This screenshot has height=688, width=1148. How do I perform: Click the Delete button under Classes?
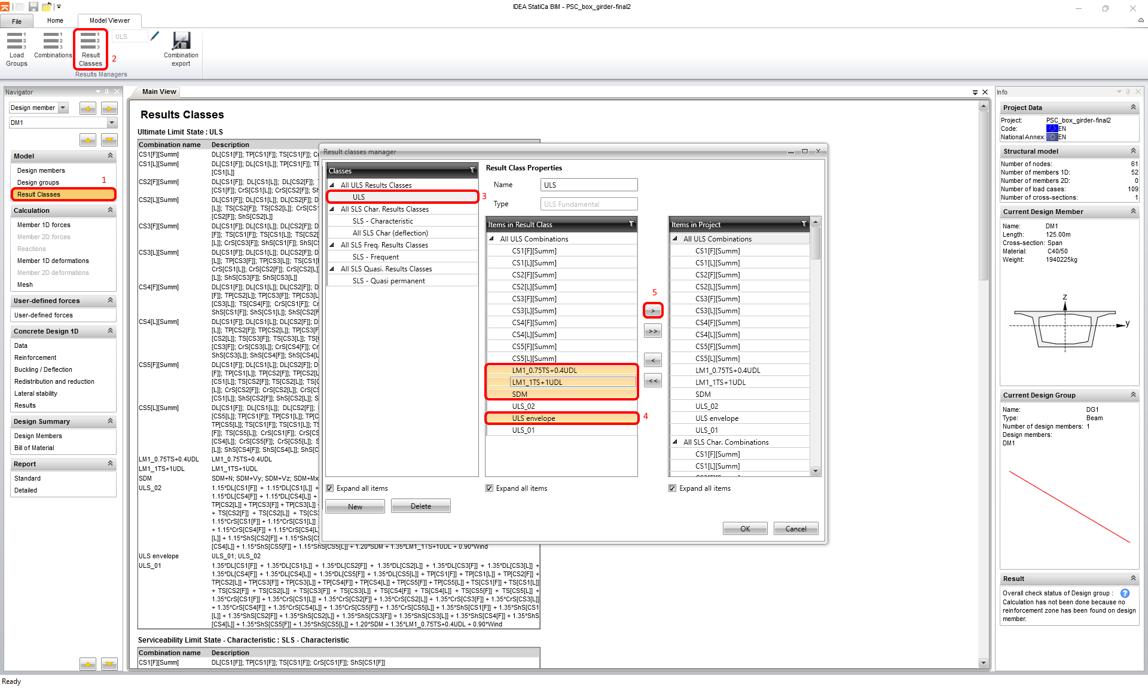[x=420, y=506]
